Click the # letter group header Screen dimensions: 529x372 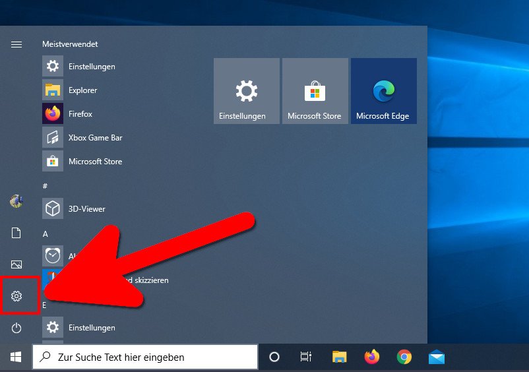(x=45, y=186)
